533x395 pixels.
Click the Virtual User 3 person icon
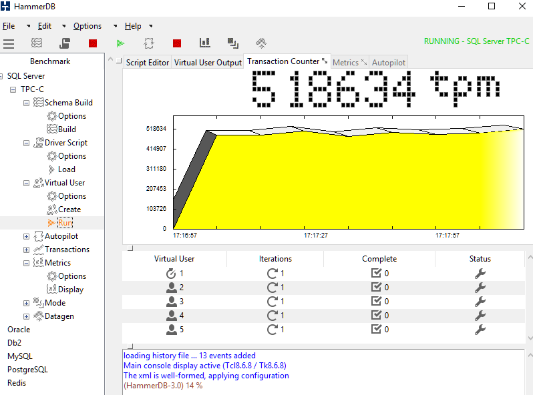pyautogui.click(x=171, y=302)
